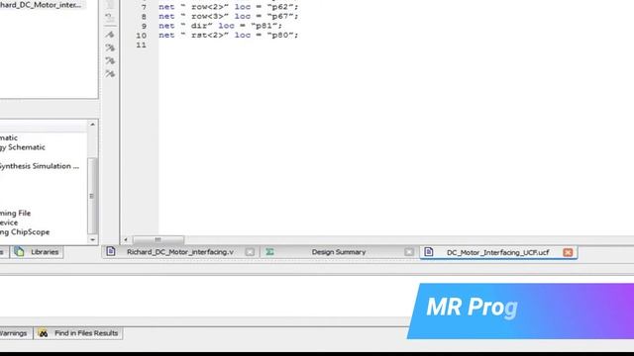The width and height of the screenshot is (634, 356).
Task: Select the Richard_DC_Motor_inter... hierarchy item
Action: [x=41, y=5]
